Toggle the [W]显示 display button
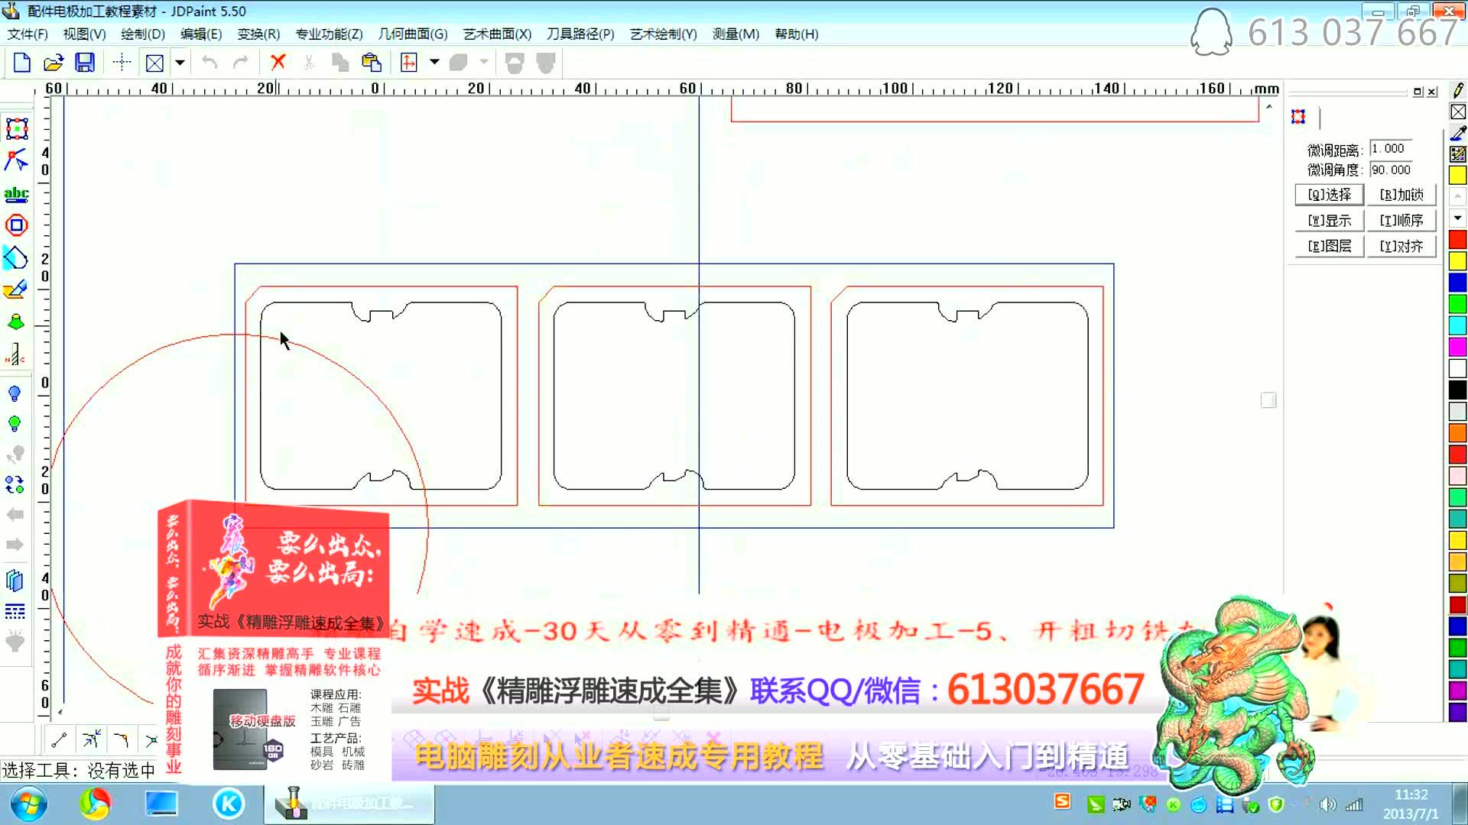This screenshot has width=1468, height=825. pyautogui.click(x=1329, y=221)
